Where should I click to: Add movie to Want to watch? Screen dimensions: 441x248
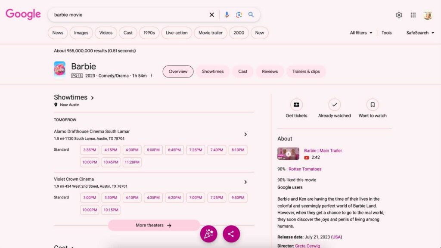(x=372, y=105)
